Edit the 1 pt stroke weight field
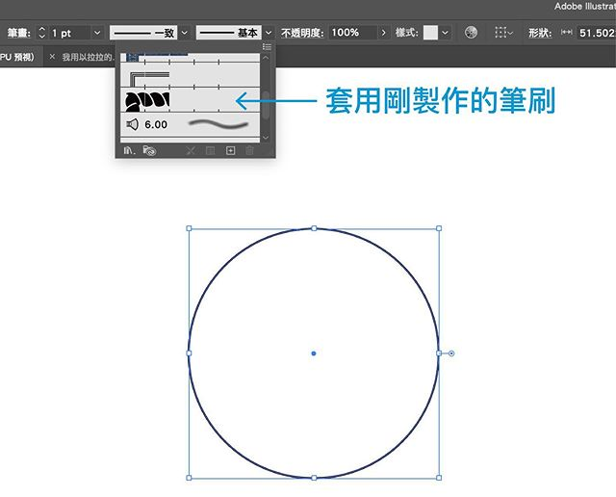 pos(68,33)
